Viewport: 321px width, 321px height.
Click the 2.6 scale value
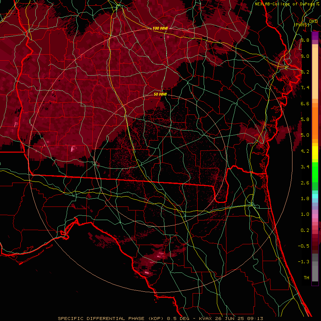[305, 183]
